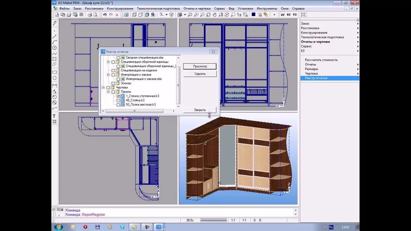Click the Просмотр button

click(200, 66)
